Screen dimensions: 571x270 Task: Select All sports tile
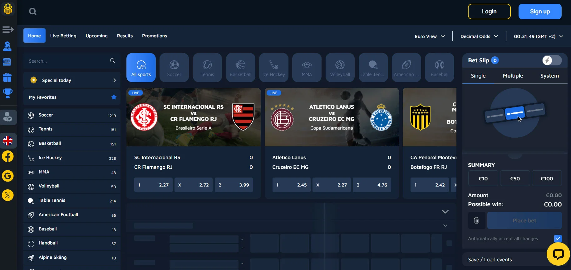click(141, 68)
